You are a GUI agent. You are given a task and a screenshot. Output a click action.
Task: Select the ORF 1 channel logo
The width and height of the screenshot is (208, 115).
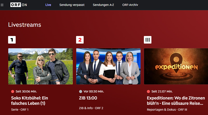click(x=12, y=40)
